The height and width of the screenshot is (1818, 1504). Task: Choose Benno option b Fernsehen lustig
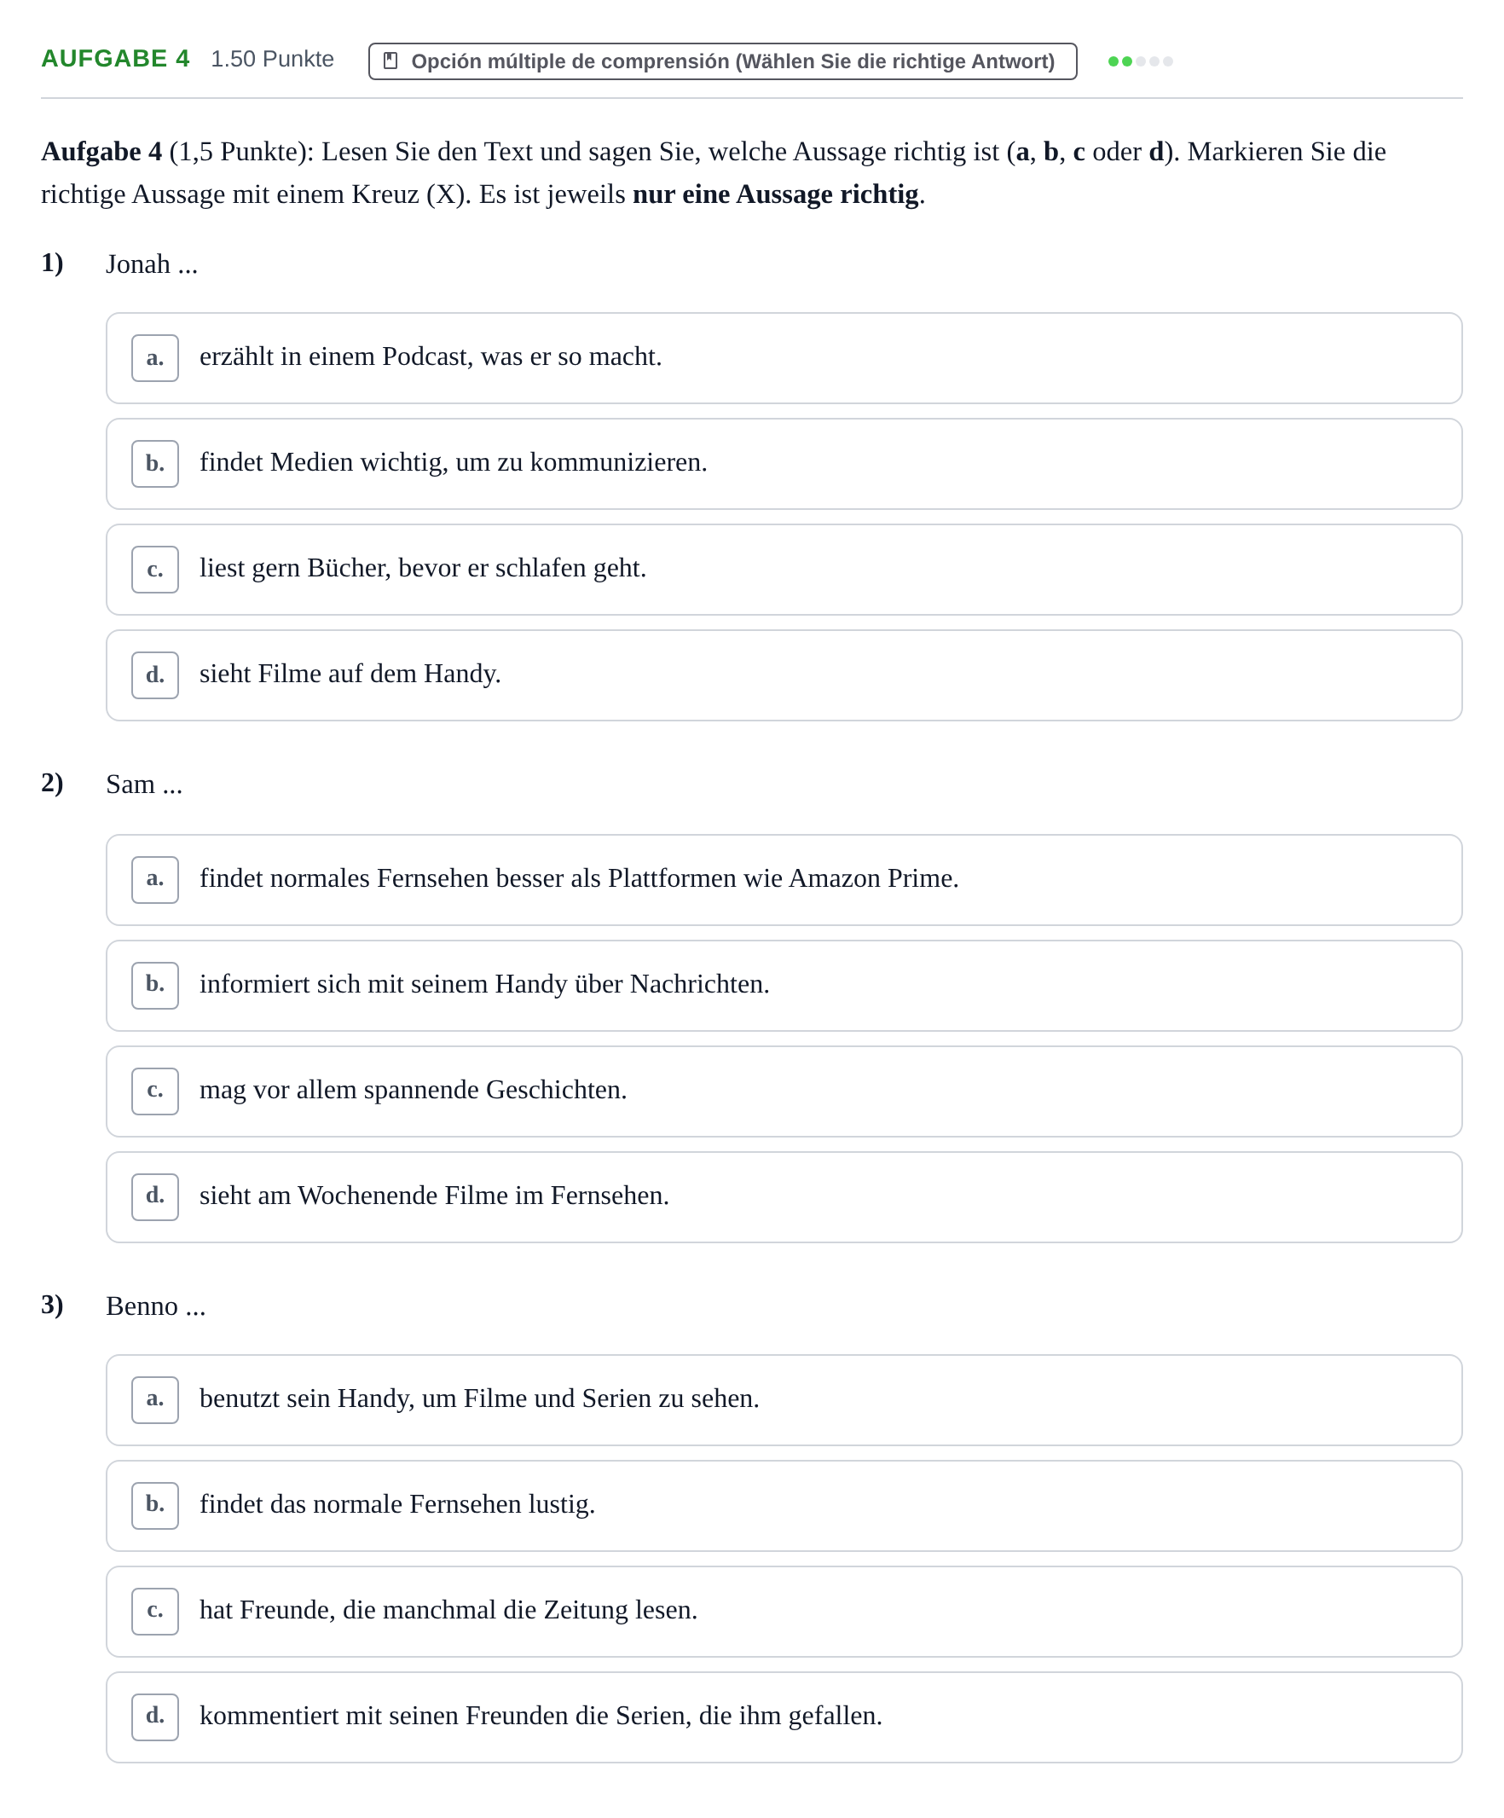[x=784, y=1505]
